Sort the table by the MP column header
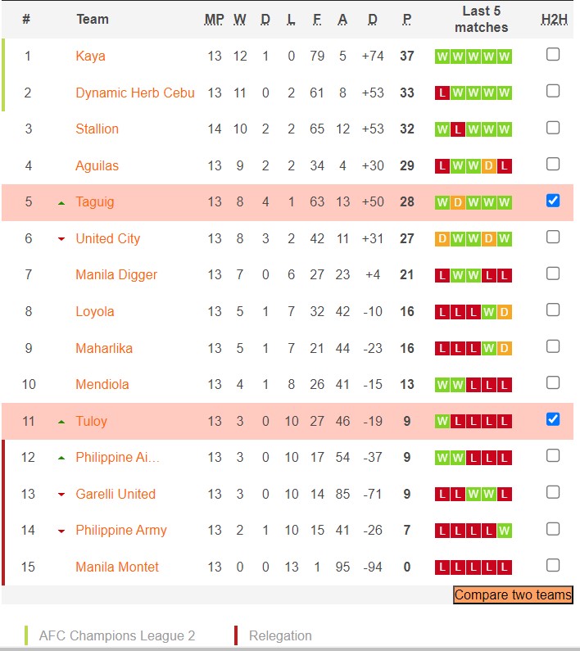This screenshot has height=651, width=580. coord(214,19)
